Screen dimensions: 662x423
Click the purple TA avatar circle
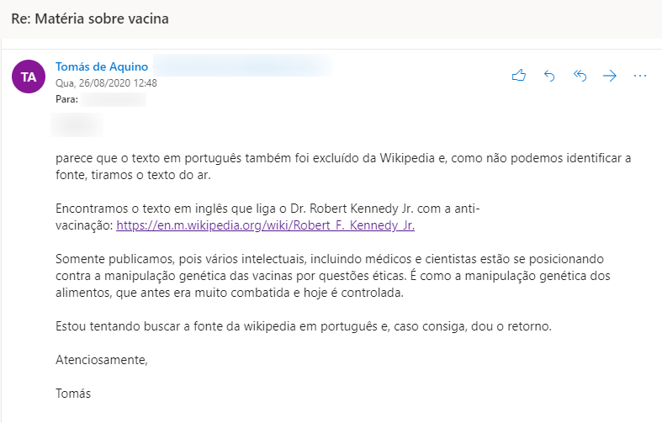coord(29,77)
